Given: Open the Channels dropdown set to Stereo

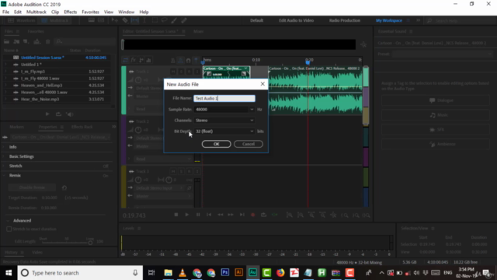Looking at the screenshot, I should (224, 121).
